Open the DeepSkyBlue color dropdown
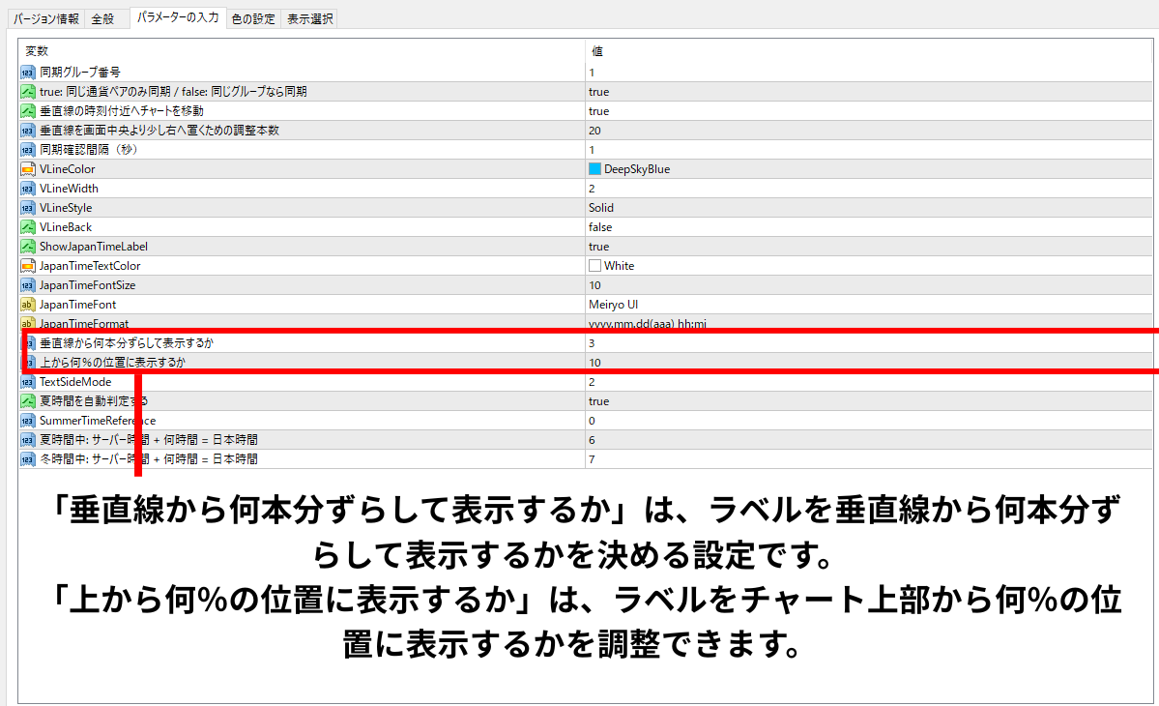 [x=636, y=169]
